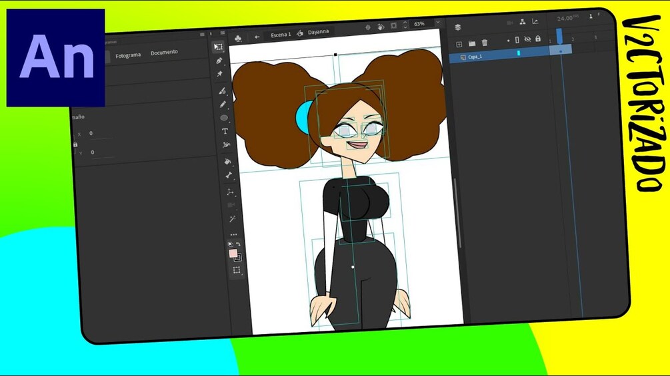The width and height of the screenshot is (670, 376).
Task: Select frame 1 keyframe of Capa_1
Action: tap(561, 51)
